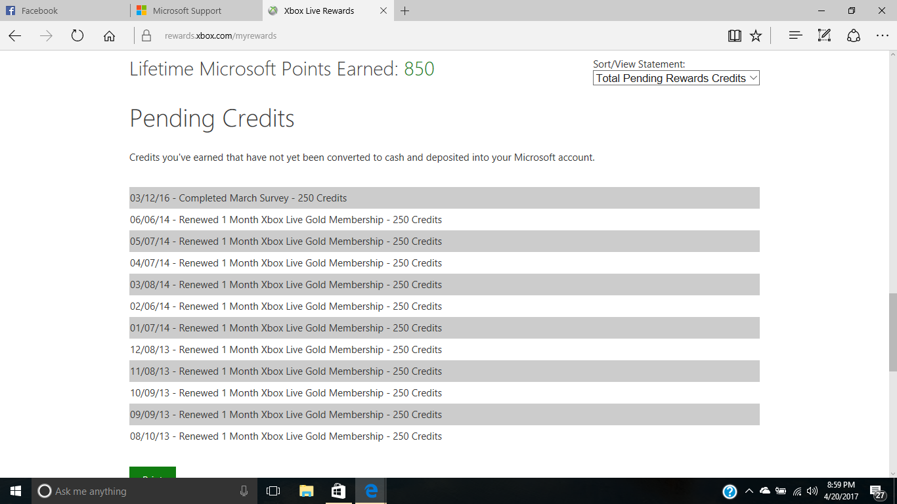897x504 pixels.
Task: Select the Xbox Live Rewards tab
Action: [x=328, y=11]
